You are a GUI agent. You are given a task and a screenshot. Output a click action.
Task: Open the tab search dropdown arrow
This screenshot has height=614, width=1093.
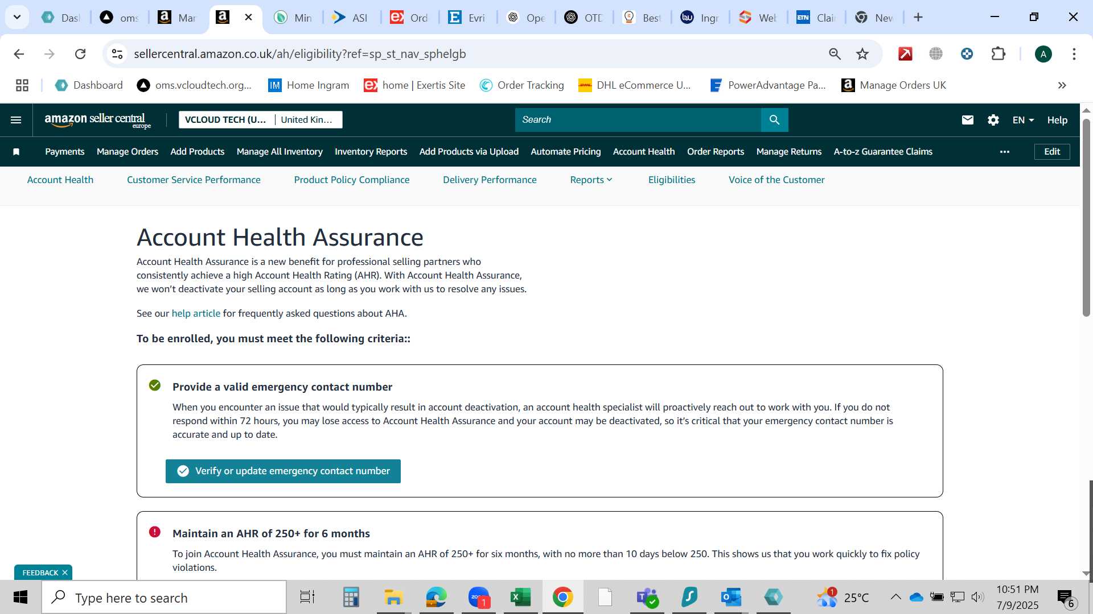coord(17,17)
